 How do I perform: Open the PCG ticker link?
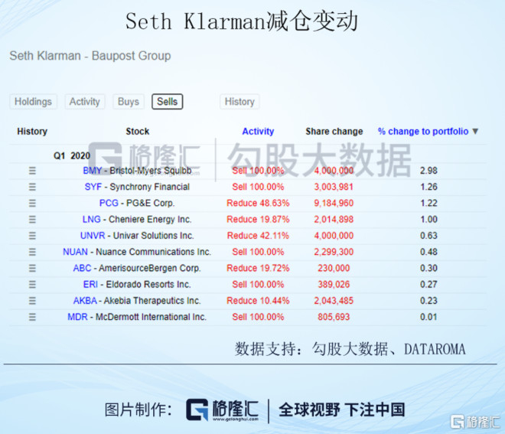tap(109, 203)
